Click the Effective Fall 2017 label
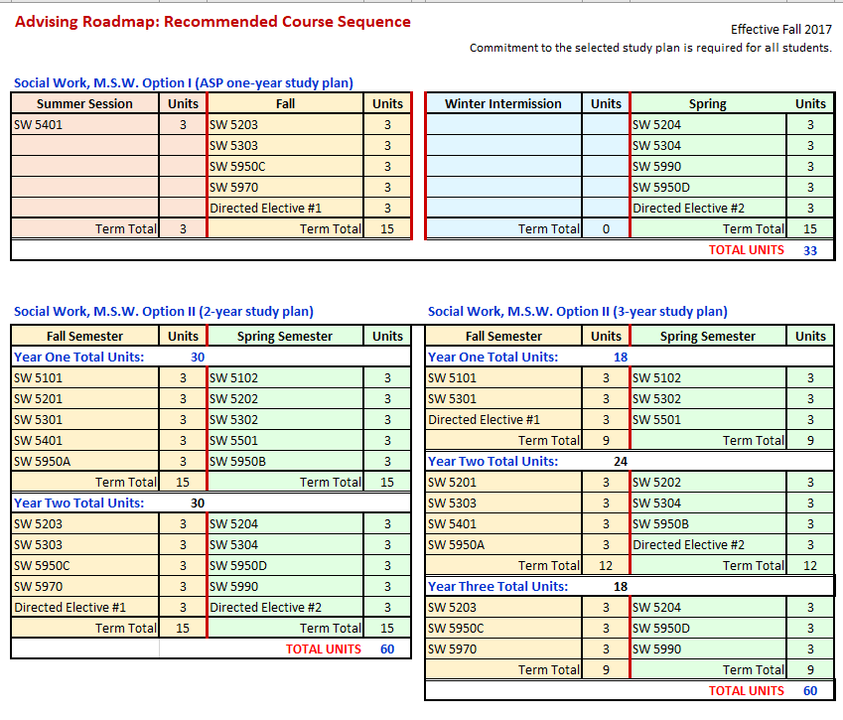Viewport: 843px width, 720px height. click(780, 30)
